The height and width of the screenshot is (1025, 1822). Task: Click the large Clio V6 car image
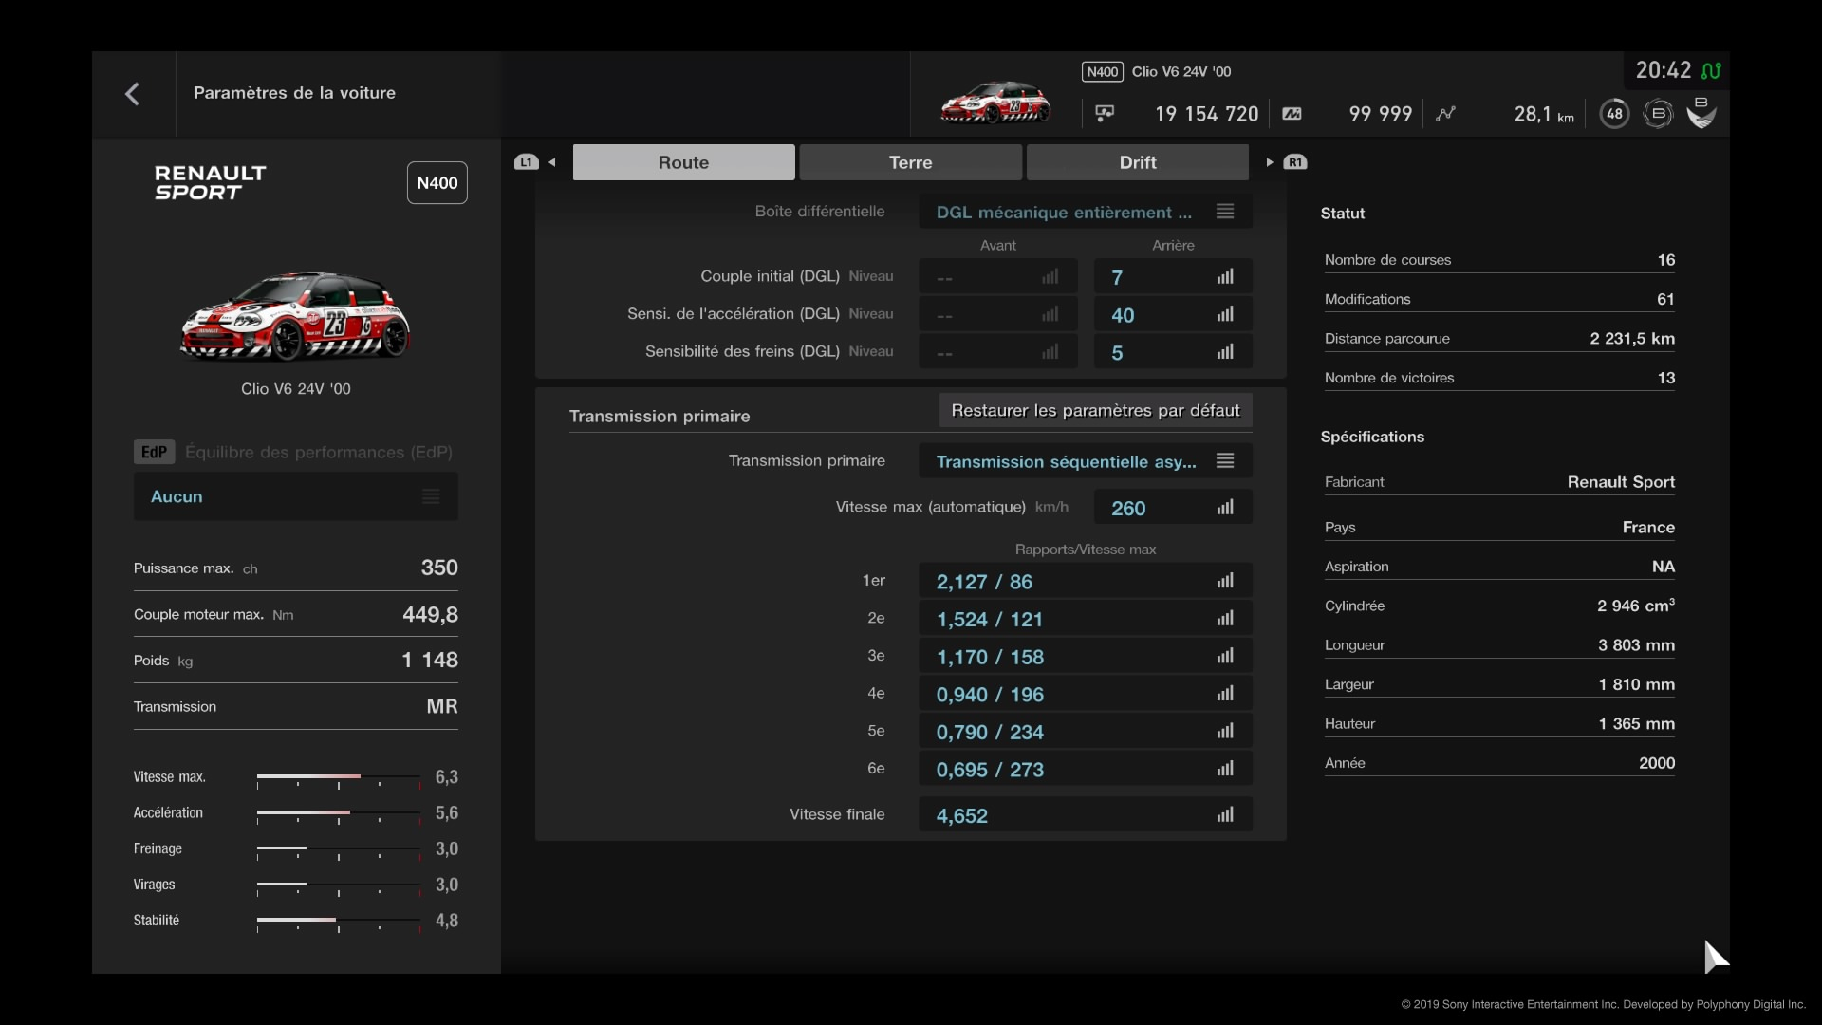[295, 317]
